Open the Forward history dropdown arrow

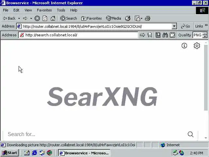[31, 18]
